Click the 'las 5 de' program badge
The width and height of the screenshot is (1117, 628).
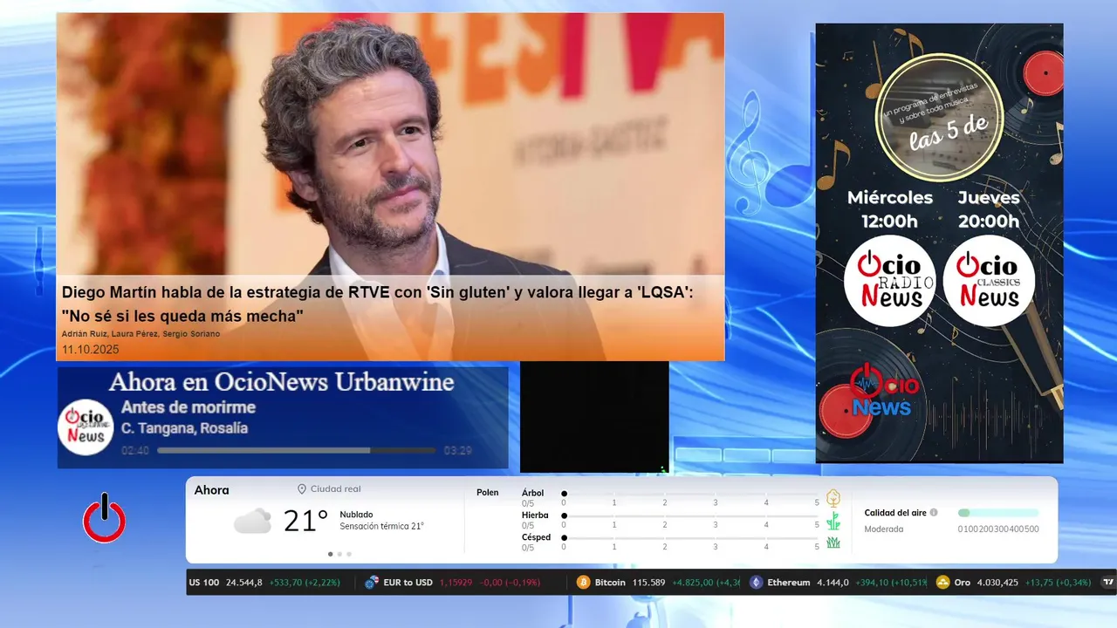(939, 118)
